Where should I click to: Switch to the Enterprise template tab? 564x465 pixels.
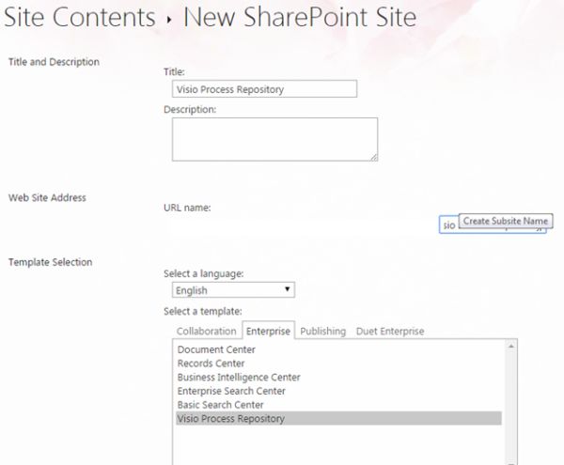click(x=268, y=331)
